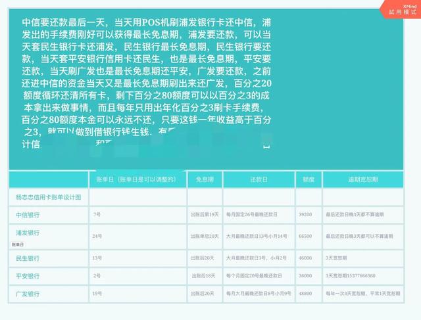The width and height of the screenshot is (421, 320).
Task: Select the teal paragraph starting with 中信要还款最后一天
Action: 147,83
